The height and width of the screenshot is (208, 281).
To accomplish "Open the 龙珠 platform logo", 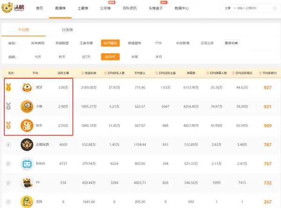I will pos(27,202).
